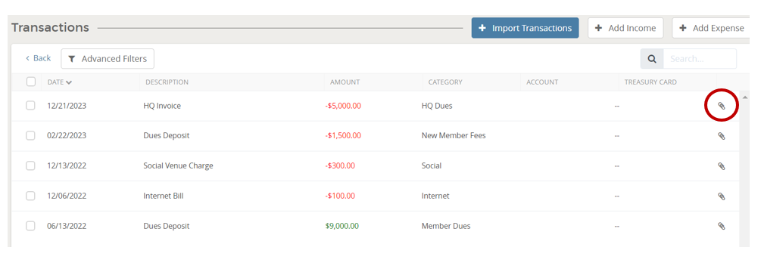
Task: Open attachment paperclip for 06/13/2022 Dues Deposit
Action: (721, 226)
